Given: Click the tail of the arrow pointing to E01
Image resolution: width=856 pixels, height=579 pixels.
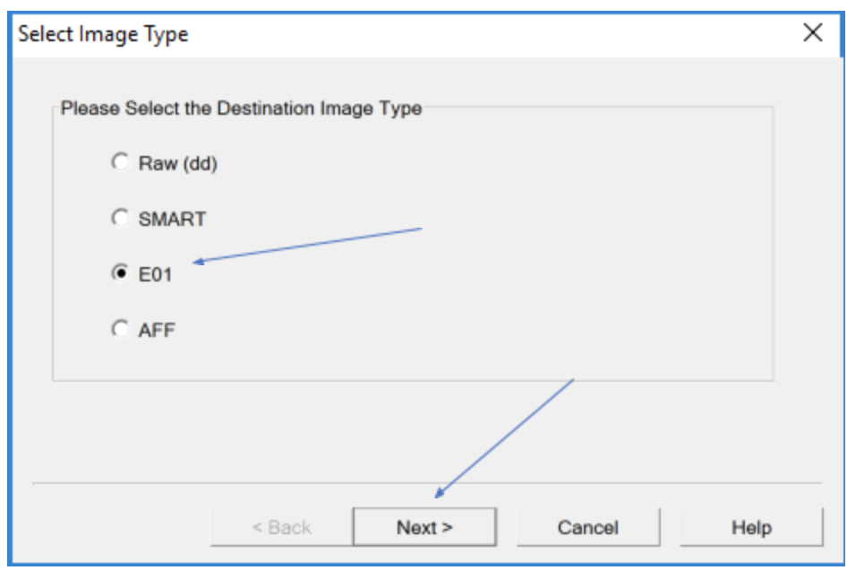Looking at the screenshot, I should [x=419, y=229].
